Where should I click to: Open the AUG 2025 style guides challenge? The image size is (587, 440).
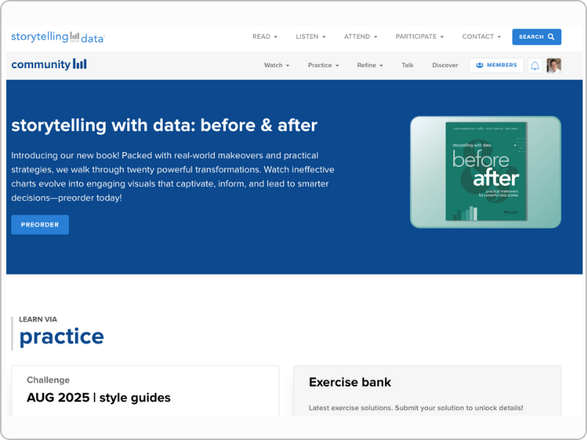coord(98,397)
